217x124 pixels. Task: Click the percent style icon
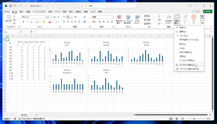point(100,22)
